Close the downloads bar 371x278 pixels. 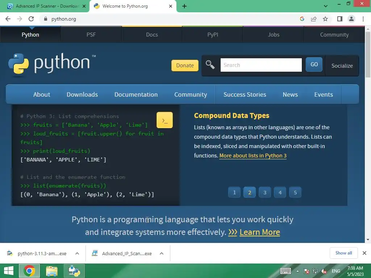coord(364,253)
